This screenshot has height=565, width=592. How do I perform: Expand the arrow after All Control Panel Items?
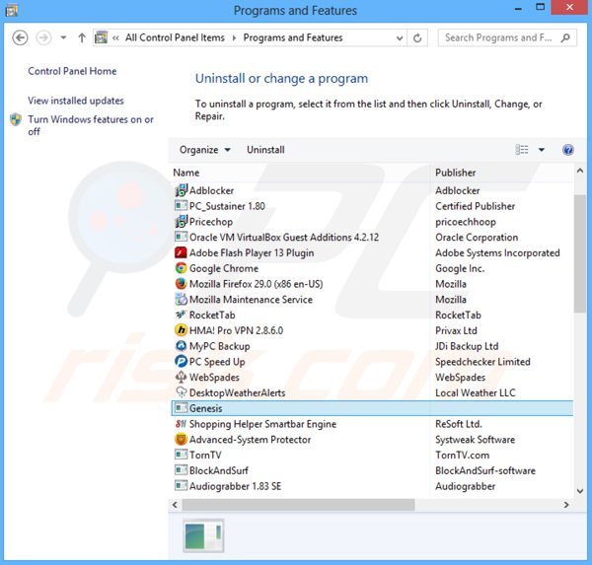pyautogui.click(x=234, y=37)
